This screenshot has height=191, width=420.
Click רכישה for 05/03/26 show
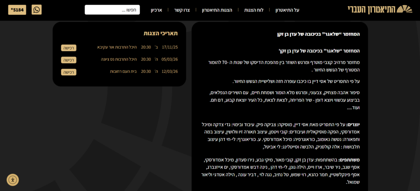68,60
